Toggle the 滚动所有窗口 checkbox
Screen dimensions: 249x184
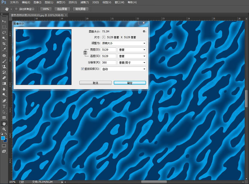click(16, 9)
